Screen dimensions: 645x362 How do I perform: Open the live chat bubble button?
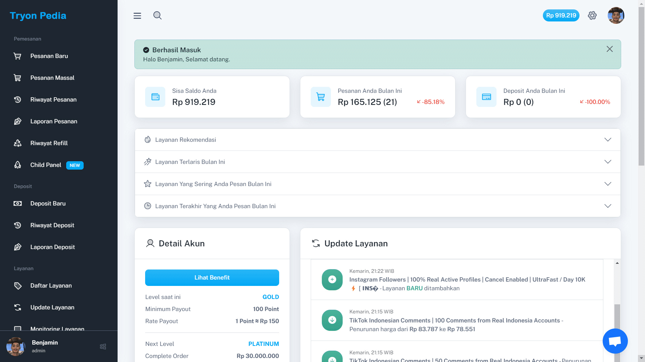[615, 341]
